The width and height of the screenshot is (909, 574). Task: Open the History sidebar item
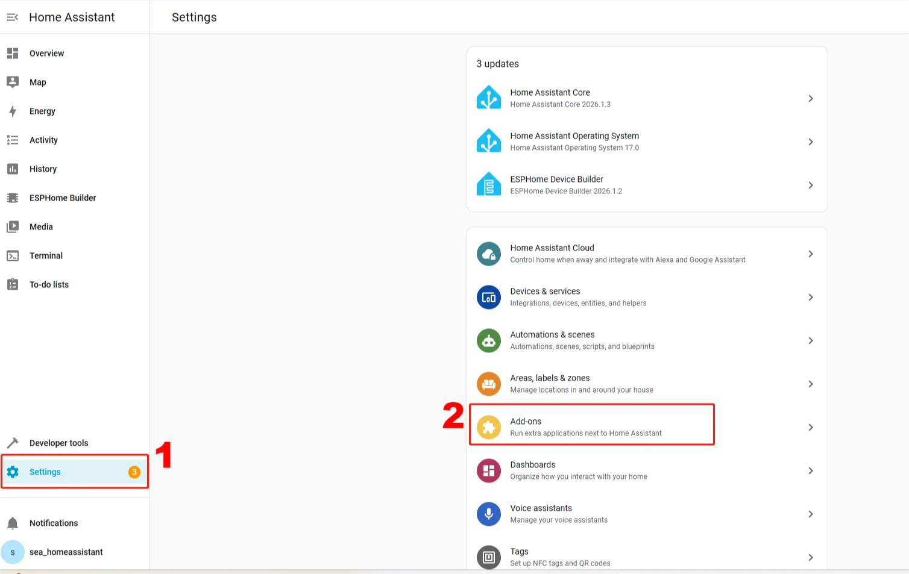point(43,169)
